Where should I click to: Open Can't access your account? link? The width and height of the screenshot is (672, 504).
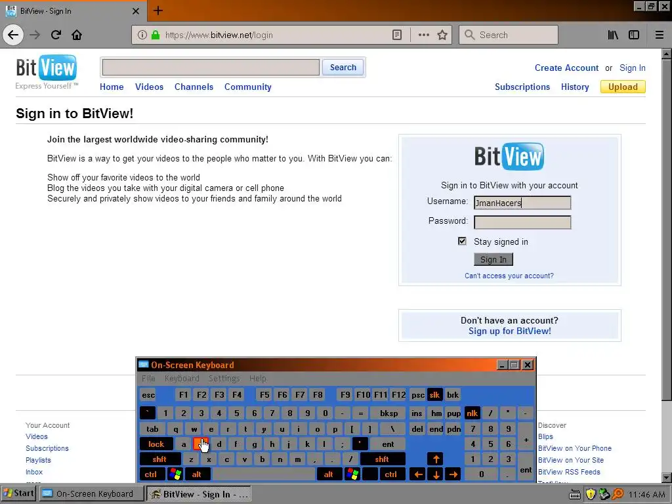[509, 276]
